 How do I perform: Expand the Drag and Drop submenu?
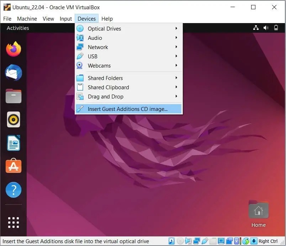pos(105,96)
